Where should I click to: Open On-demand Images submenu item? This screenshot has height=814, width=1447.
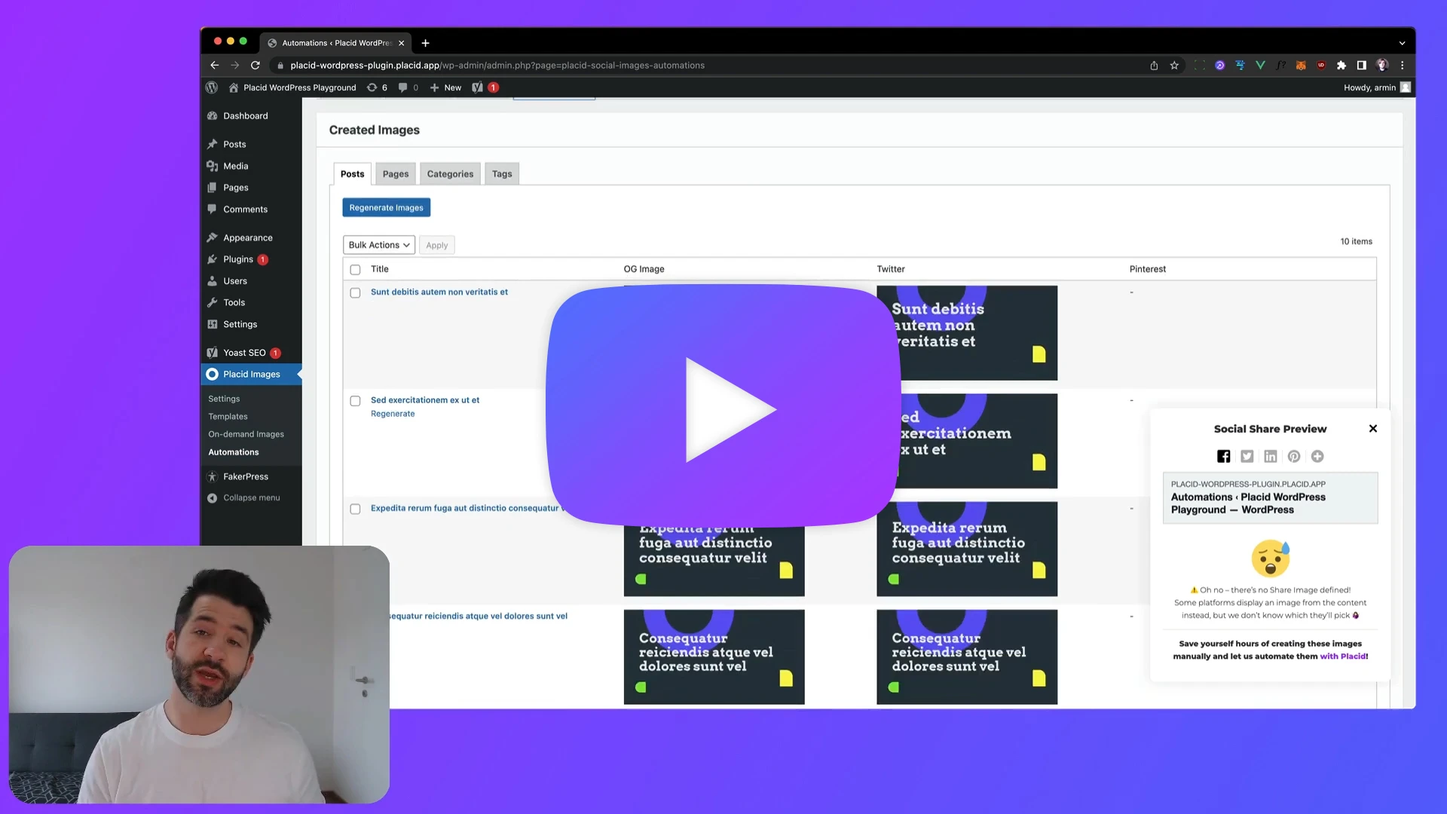(246, 434)
